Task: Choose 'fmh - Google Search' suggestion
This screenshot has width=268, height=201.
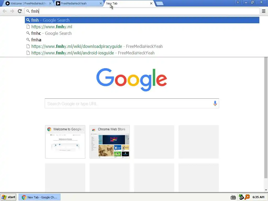Action: click(x=142, y=20)
